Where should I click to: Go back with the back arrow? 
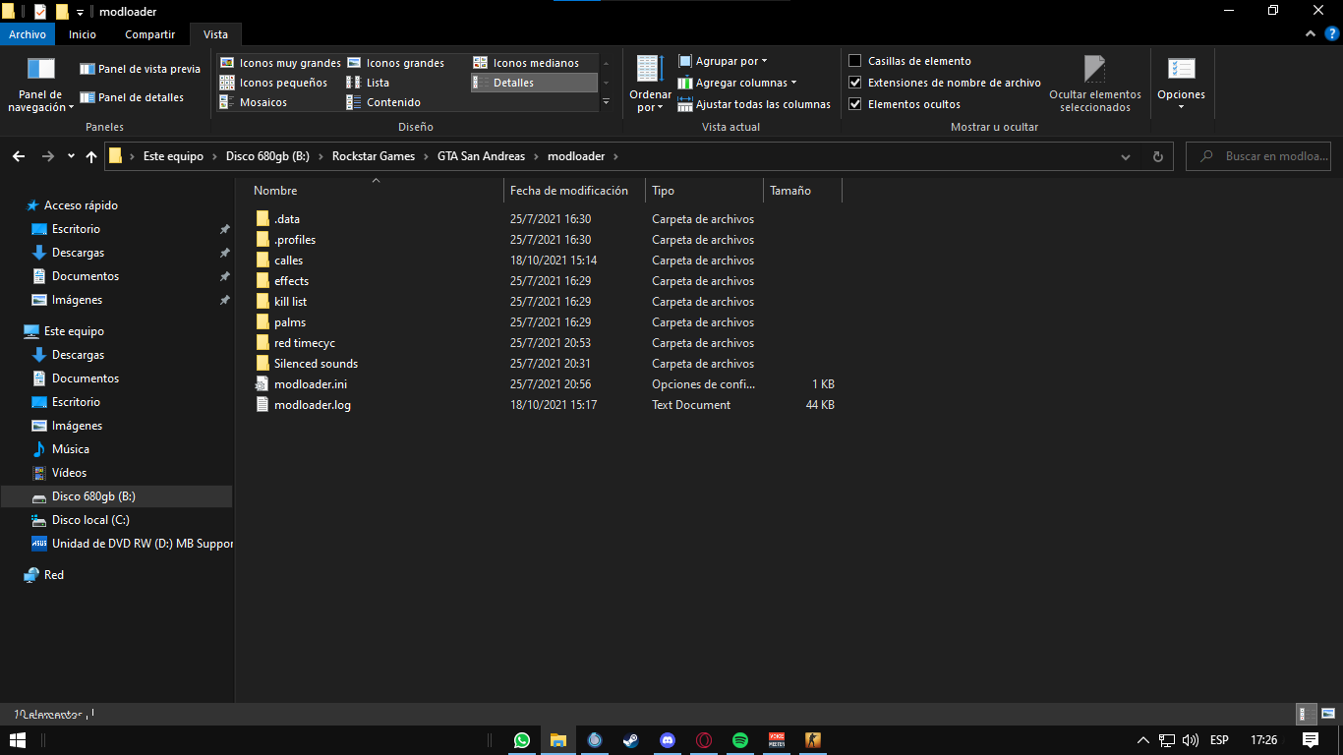click(x=19, y=156)
